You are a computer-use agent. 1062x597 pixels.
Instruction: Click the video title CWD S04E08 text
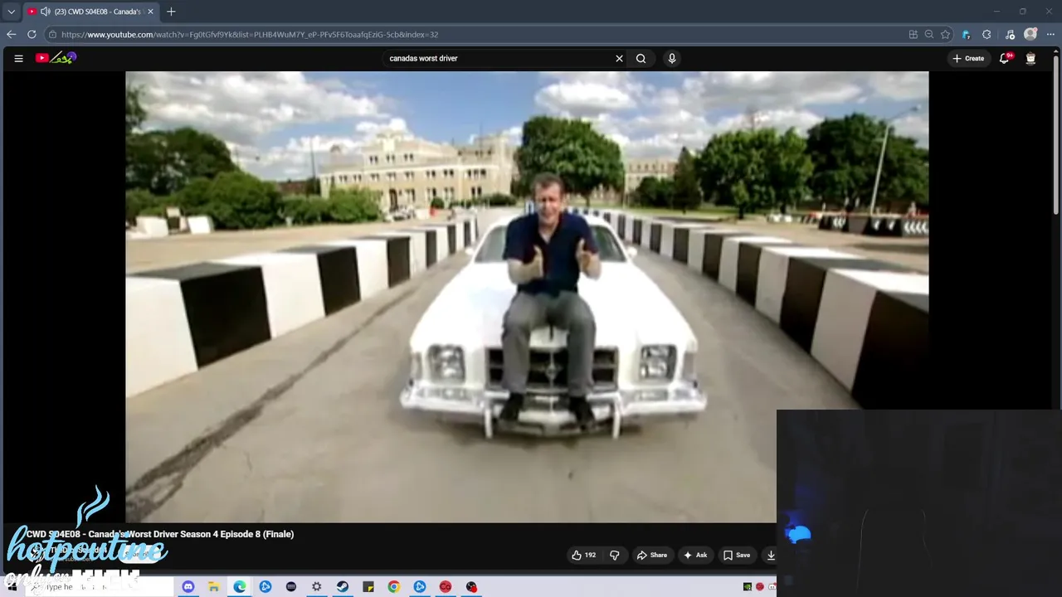(x=160, y=534)
